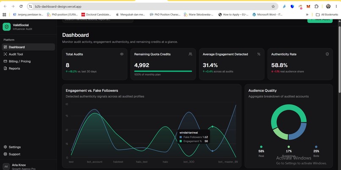Click the 58.8% authenticity value
Image resolution: width=341 pixels, height=170 pixels.
[279, 65]
